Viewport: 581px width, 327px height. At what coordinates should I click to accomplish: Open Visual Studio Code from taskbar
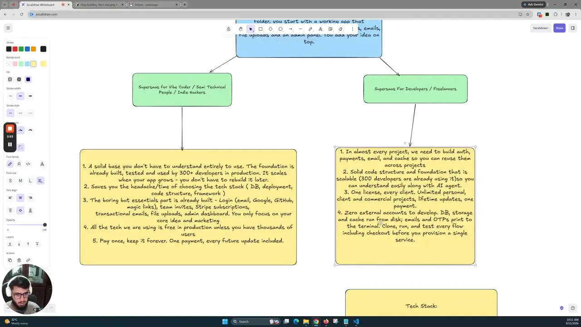point(356,322)
